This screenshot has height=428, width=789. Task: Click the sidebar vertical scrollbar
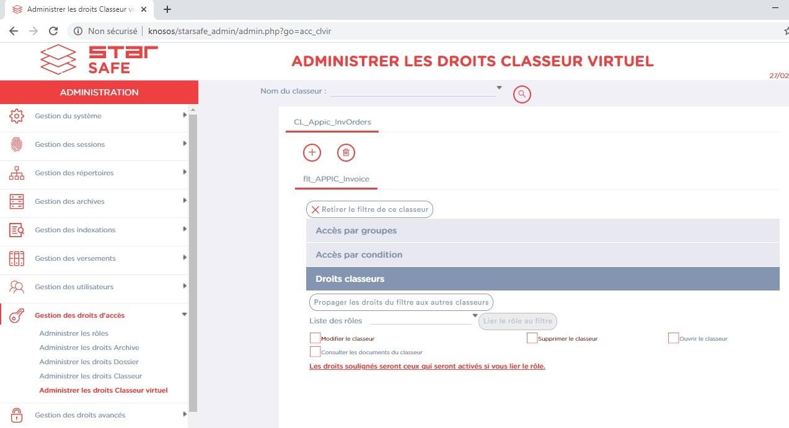tap(193, 260)
